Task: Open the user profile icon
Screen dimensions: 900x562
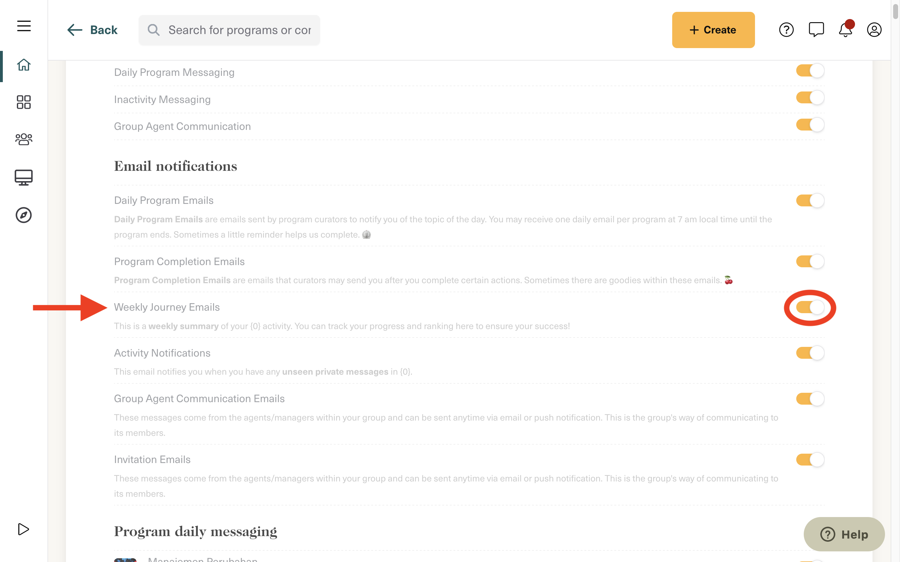Action: pyautogui.click(x=874, y=30)
